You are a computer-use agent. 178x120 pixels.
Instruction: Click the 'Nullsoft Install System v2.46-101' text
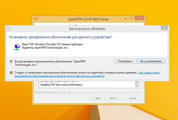pos(53,93)
